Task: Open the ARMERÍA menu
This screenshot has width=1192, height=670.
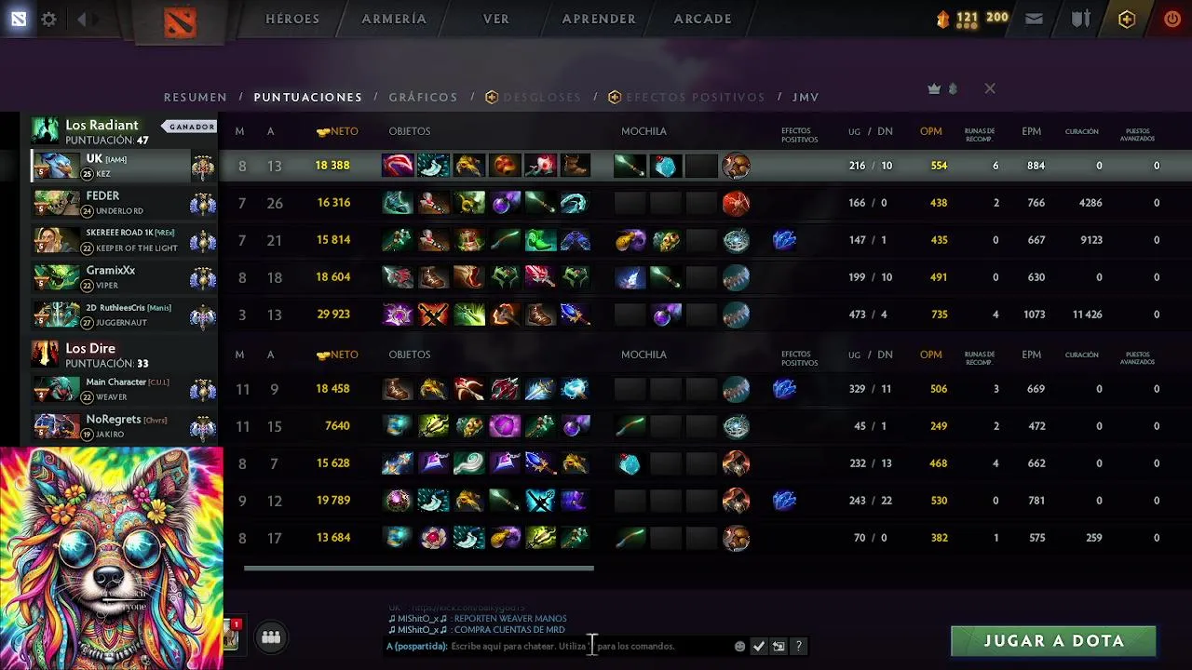Action: (x=394, y=19)
